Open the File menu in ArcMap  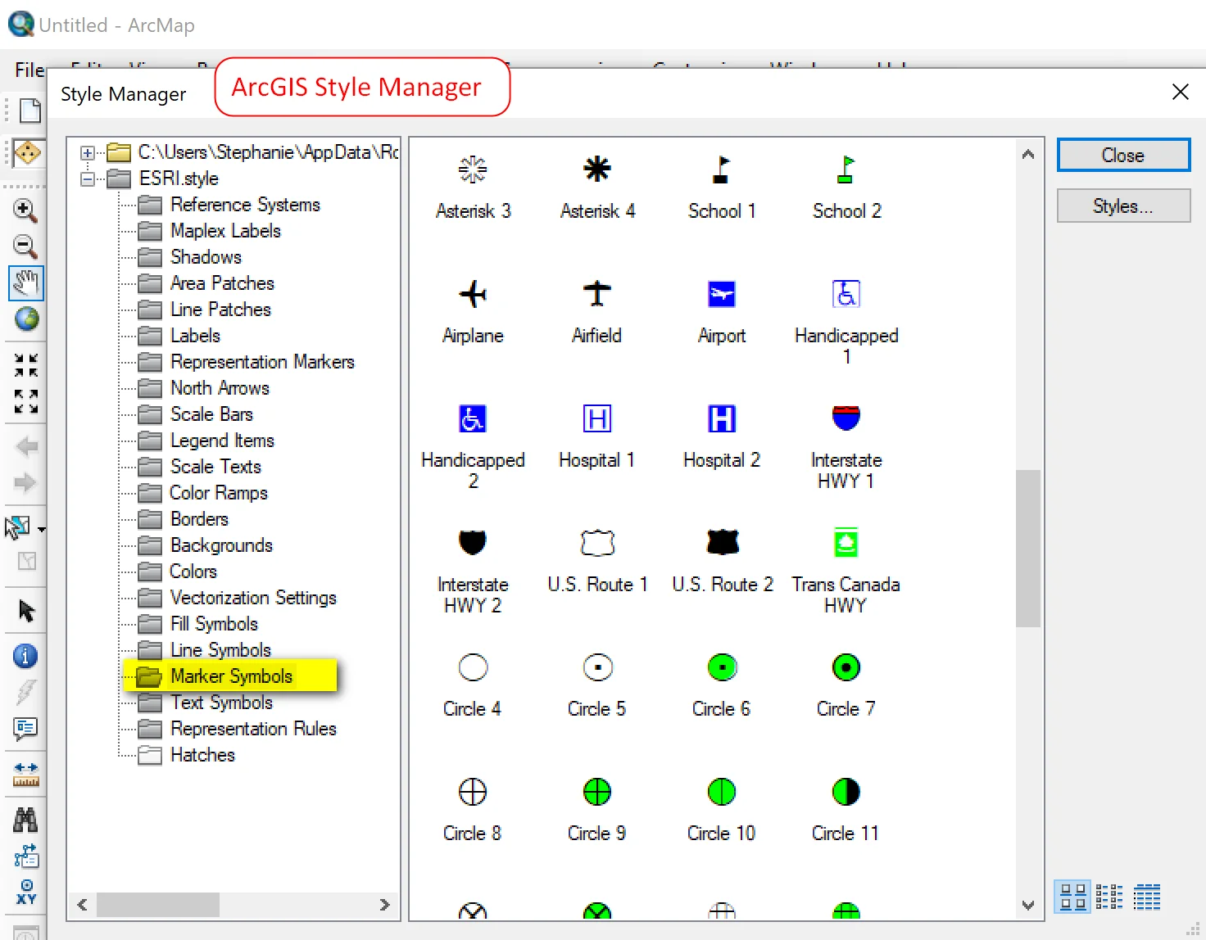(29, 70)
